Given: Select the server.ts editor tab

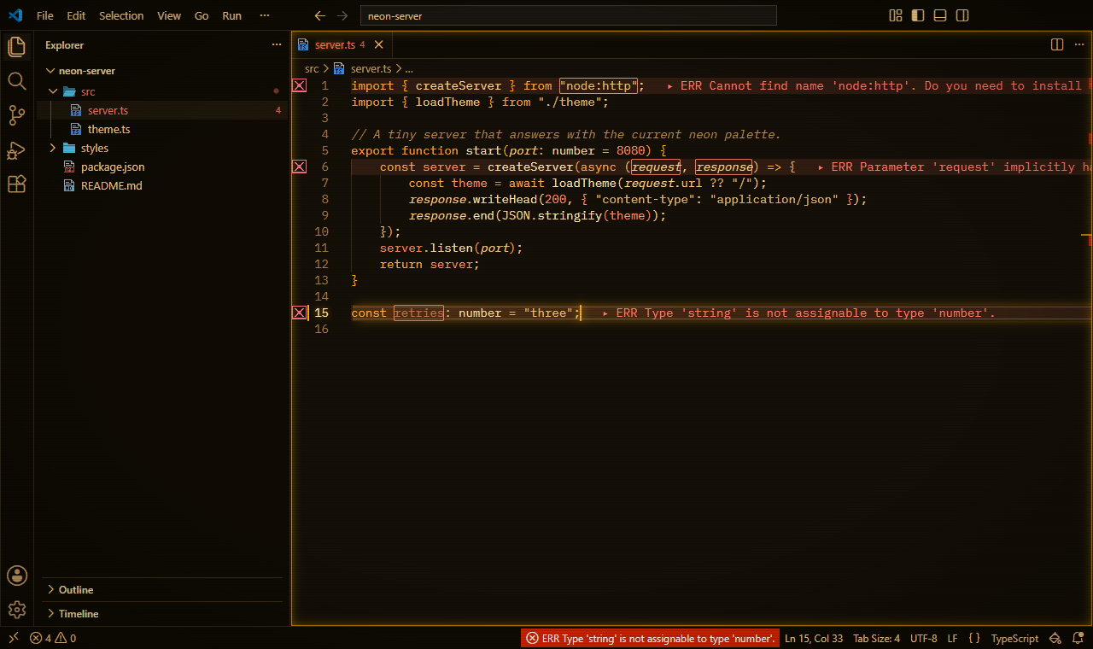Looking at the screenshot, I should pos(342,44).
